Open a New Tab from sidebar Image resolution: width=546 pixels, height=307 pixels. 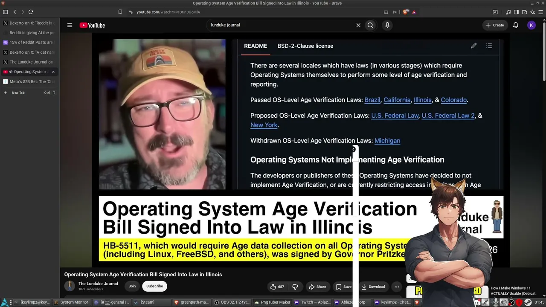pos(29,93)
